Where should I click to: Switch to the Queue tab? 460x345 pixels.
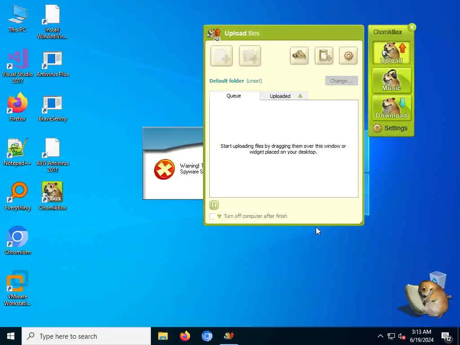[234, 96]
